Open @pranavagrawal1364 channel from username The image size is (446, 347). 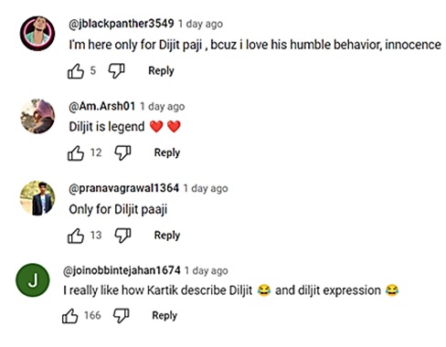pos(123,188)
